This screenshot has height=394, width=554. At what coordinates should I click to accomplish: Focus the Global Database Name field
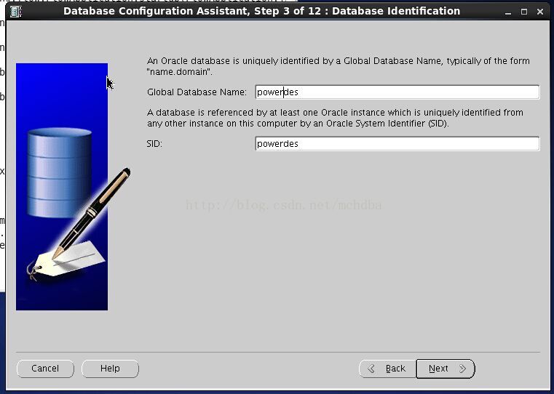(397, 92)
